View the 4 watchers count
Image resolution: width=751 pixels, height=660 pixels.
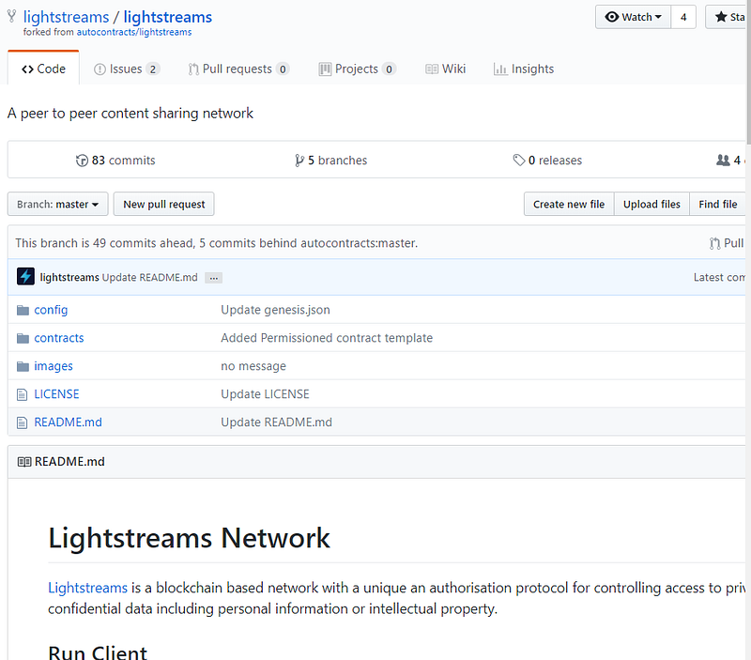tap(683, 17)
